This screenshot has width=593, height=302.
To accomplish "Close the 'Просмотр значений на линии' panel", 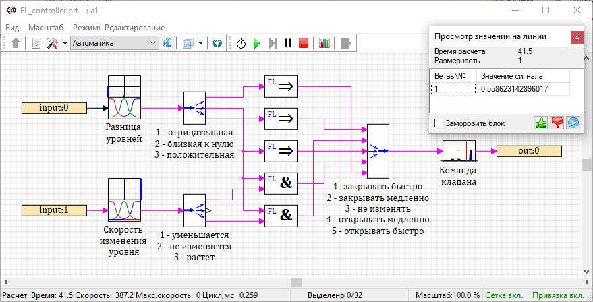I will (x=576, y=37).
